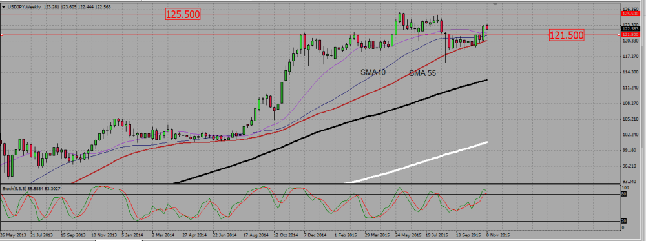Click the chart shift triangle marker at top

(495, 4)
